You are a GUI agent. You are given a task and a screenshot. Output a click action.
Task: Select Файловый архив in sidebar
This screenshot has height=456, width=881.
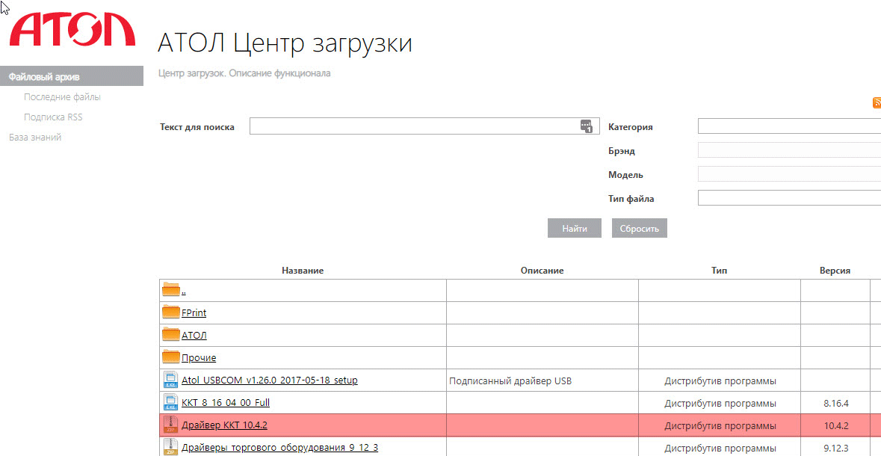pos(44,76)
